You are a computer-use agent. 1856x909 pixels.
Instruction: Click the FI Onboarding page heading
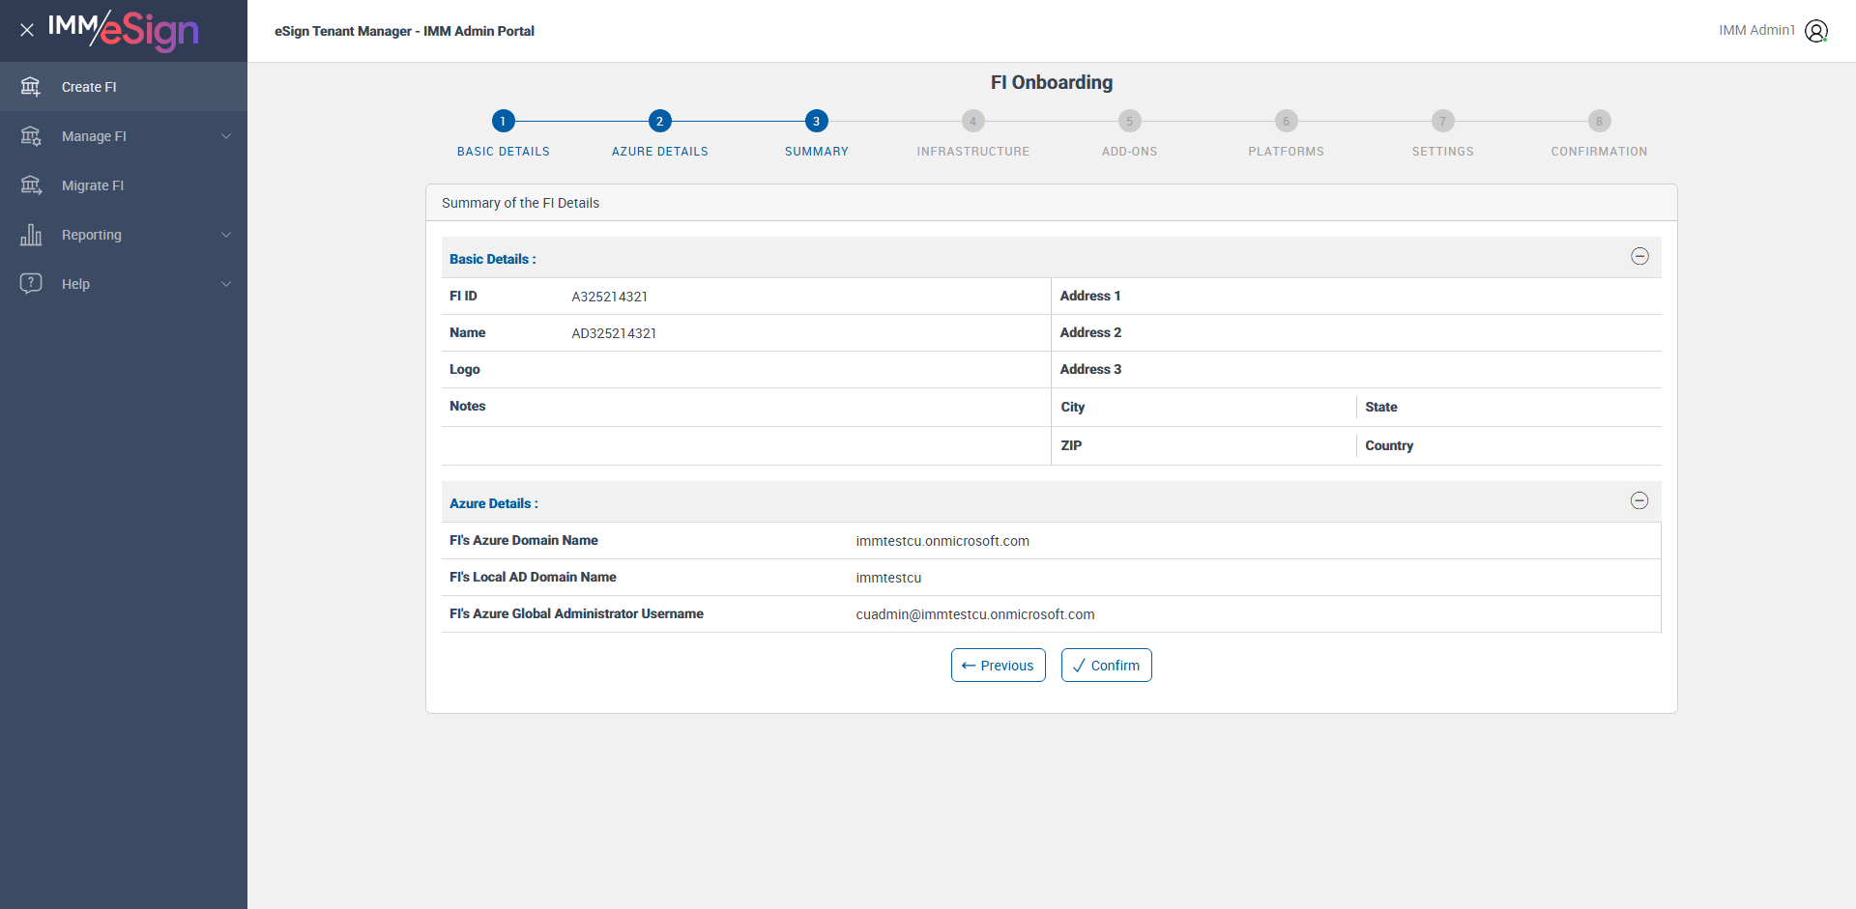(x=1052, y=82)
